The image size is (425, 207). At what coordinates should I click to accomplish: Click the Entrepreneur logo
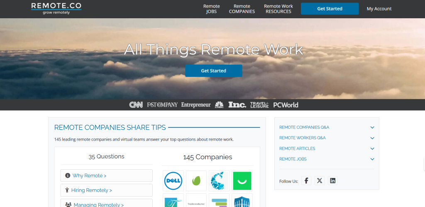196,105
